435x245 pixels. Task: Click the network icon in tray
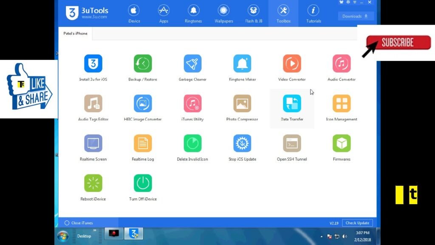click(x=337, y=236)
